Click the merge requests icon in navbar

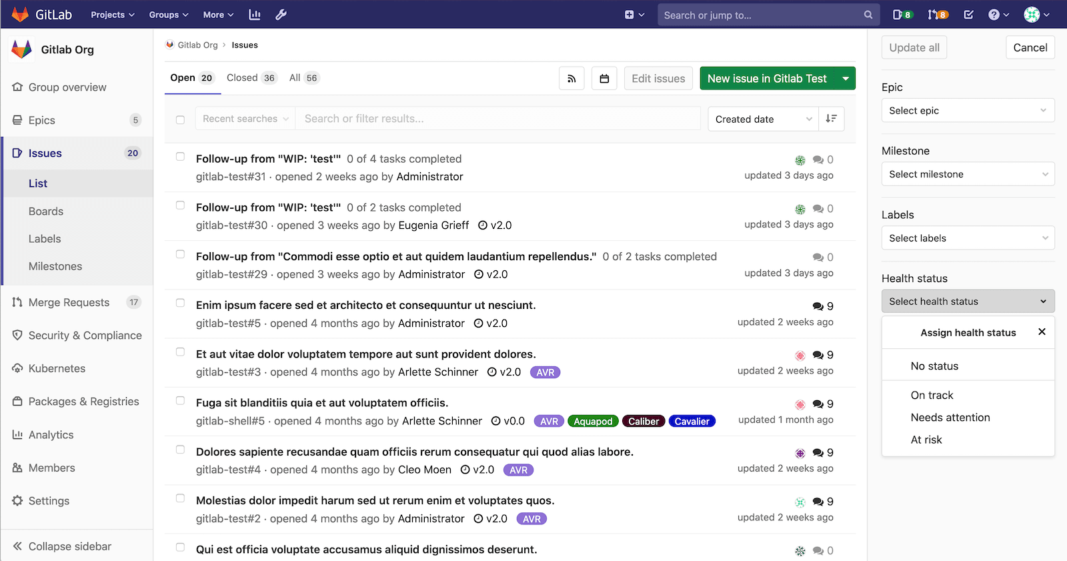[x=938, y=15]
